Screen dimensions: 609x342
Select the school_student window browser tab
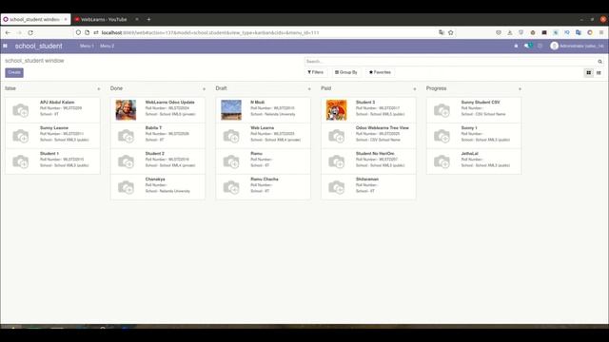pos(35,19)
